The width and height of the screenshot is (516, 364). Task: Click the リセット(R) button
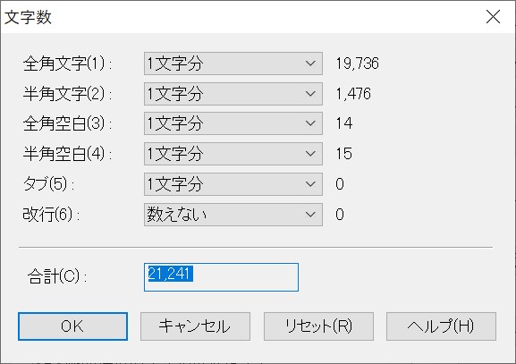pyautogui.click(x=318, y=326)
